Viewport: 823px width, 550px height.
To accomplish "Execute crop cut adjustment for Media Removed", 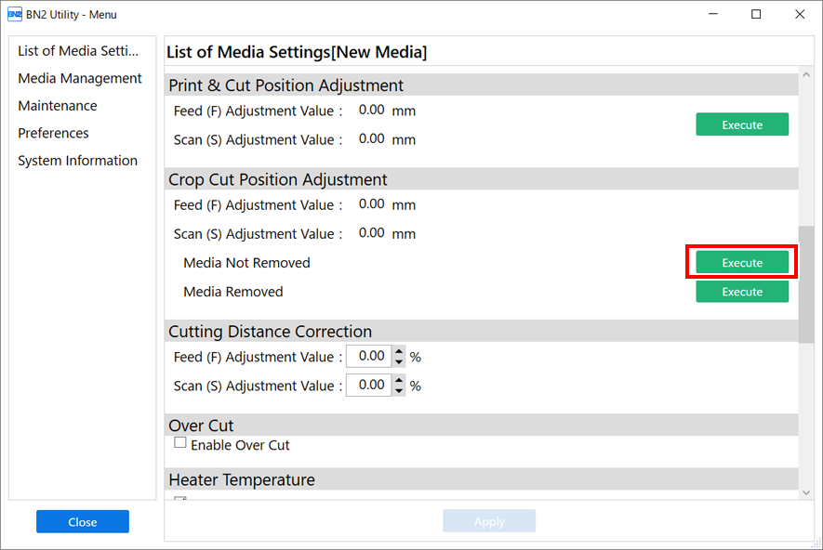I will (x=742, y=292).
